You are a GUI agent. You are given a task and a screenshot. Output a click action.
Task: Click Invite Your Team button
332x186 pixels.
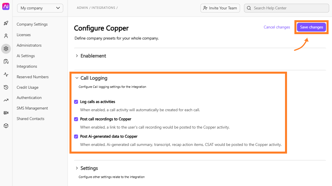point(220,8)
